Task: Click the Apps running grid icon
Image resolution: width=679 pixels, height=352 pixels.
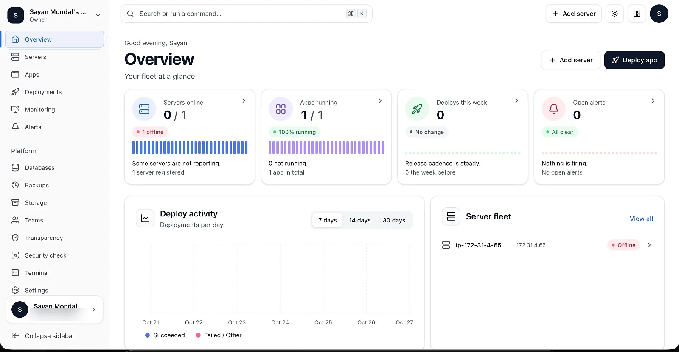Action: pos(281,109)
